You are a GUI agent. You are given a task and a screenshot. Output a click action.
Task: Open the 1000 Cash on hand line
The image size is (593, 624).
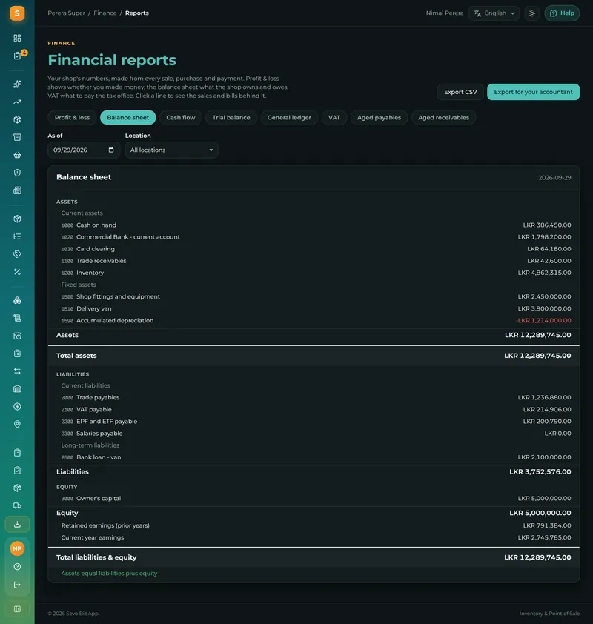[314, 225]
